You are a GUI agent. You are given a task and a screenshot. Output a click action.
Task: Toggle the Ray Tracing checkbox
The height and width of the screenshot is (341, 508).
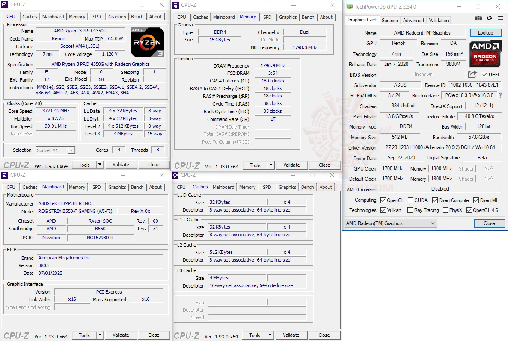pos(410,210)
